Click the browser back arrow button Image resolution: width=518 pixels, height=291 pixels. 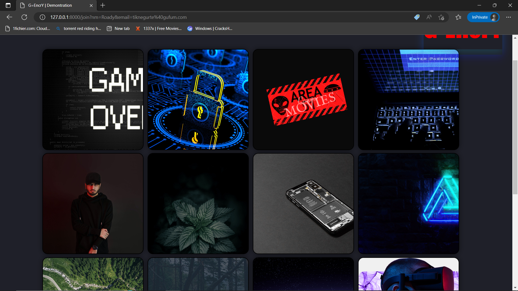9,17
